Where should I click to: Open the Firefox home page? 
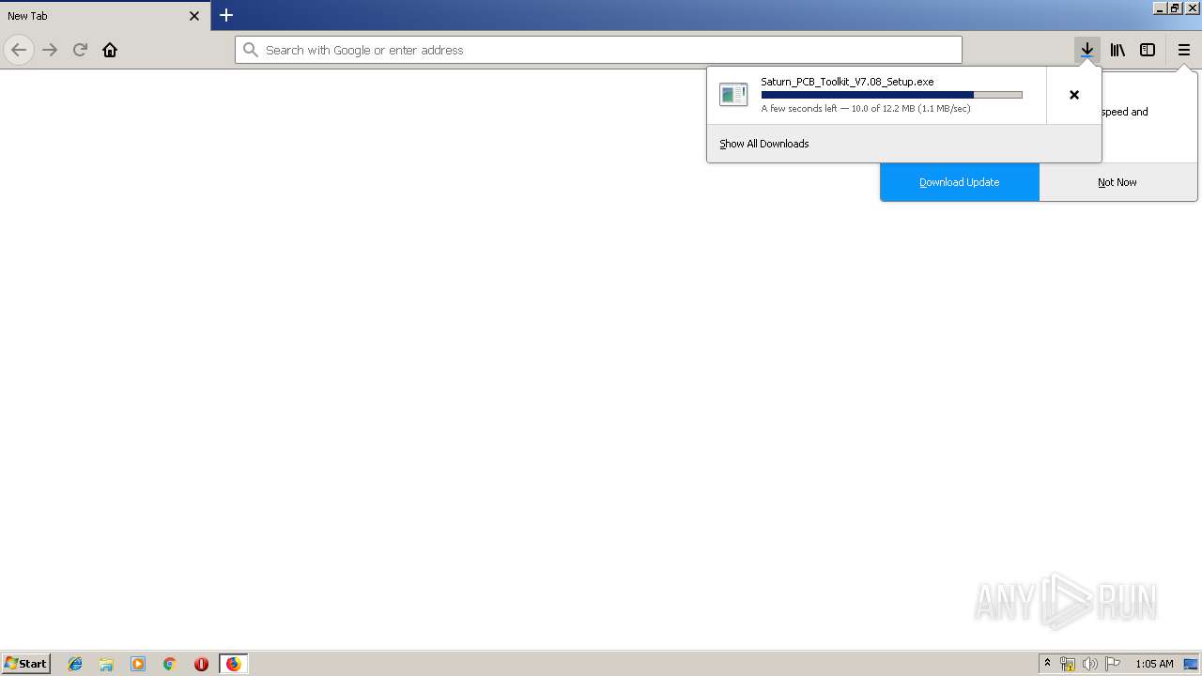pos(110,50)
